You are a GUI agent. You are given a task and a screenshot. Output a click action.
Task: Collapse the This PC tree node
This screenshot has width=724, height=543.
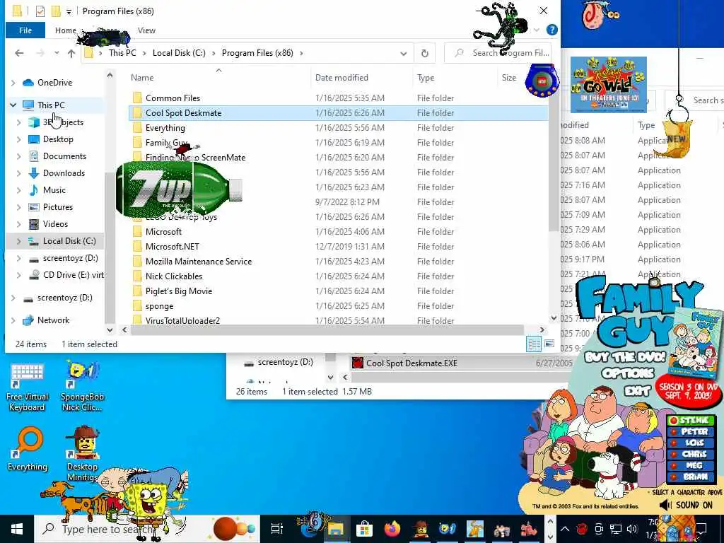click(13, 105)
